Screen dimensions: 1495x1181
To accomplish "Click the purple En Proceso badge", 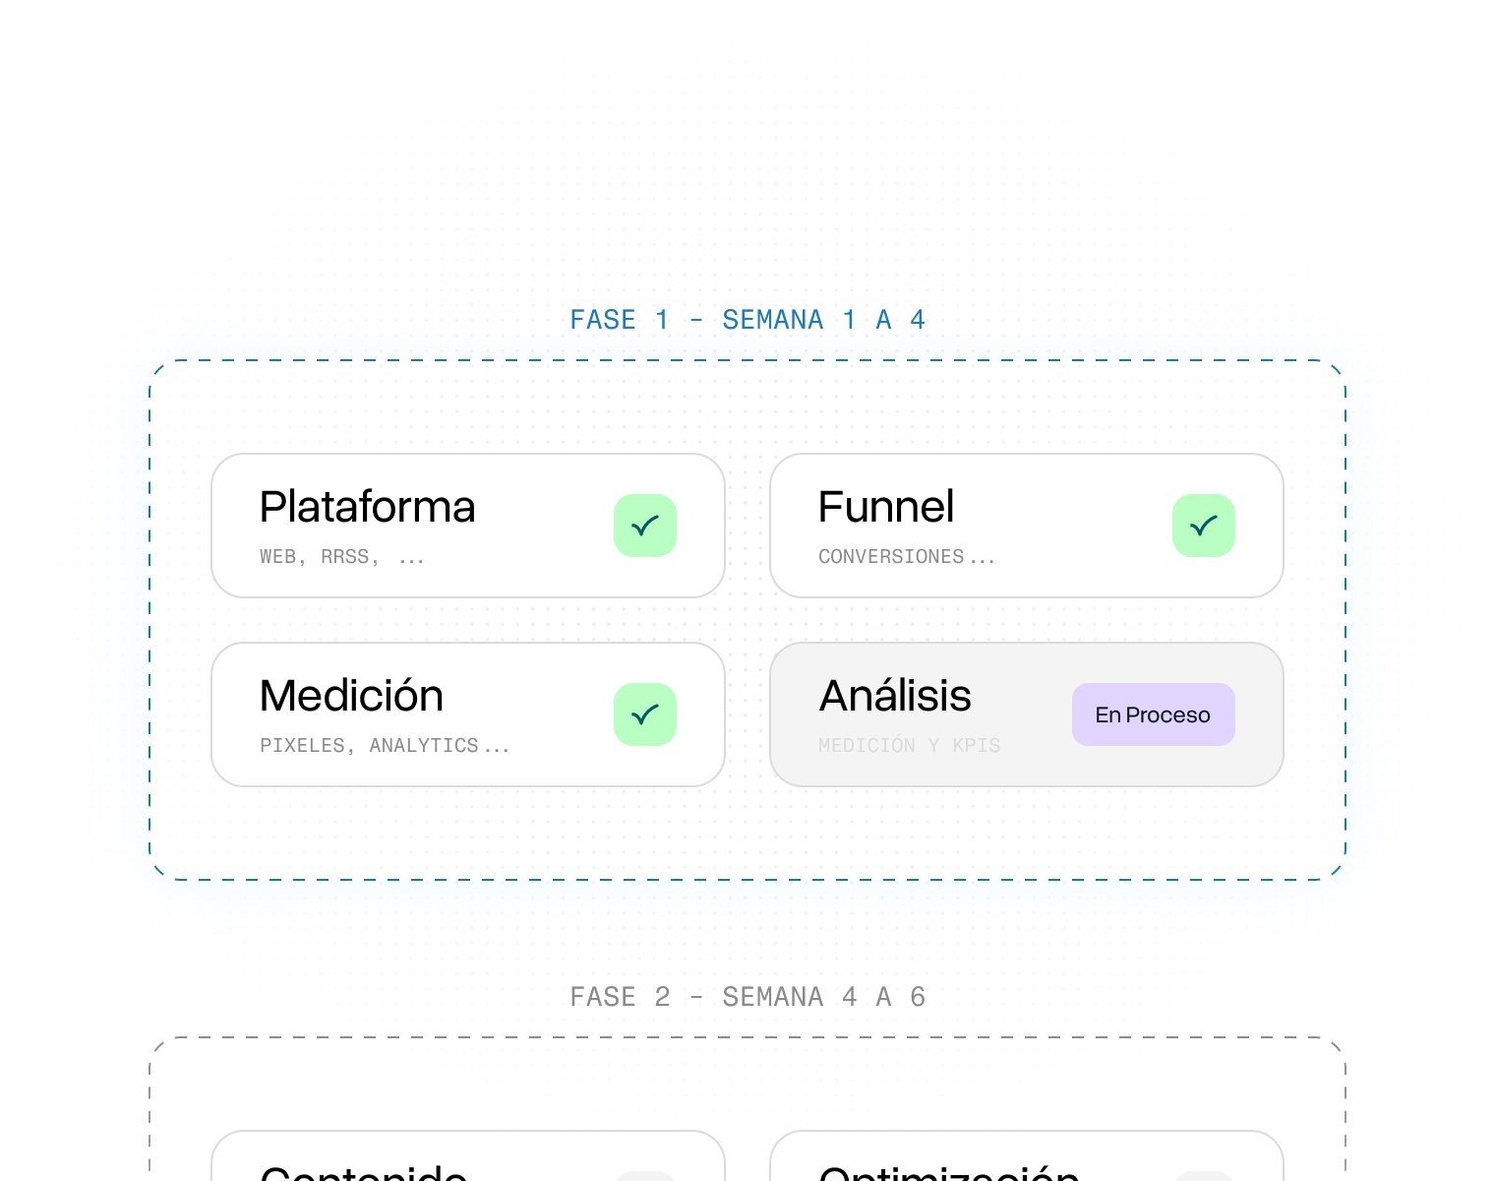I will click(1153, 715).
